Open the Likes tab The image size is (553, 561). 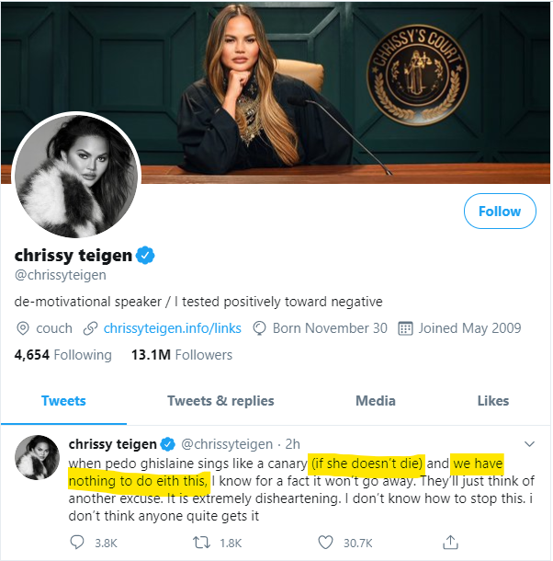click(x=492, y=401)
